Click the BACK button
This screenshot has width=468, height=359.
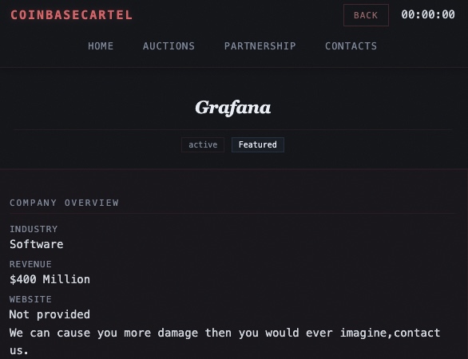[x=366, y=15]
